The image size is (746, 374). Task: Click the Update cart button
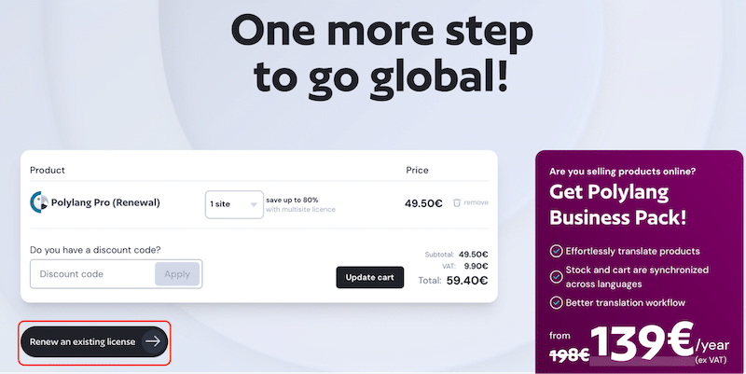pos(369,277)
